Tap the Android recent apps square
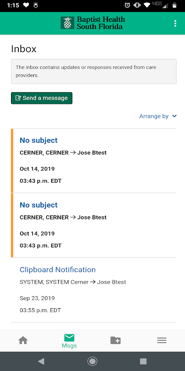 (x=143, y=361)
